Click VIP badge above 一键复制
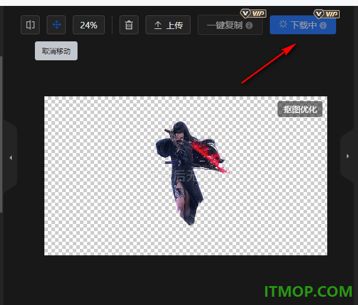The height and width of the screenshot is (305, 358). [x=253, y=14]
